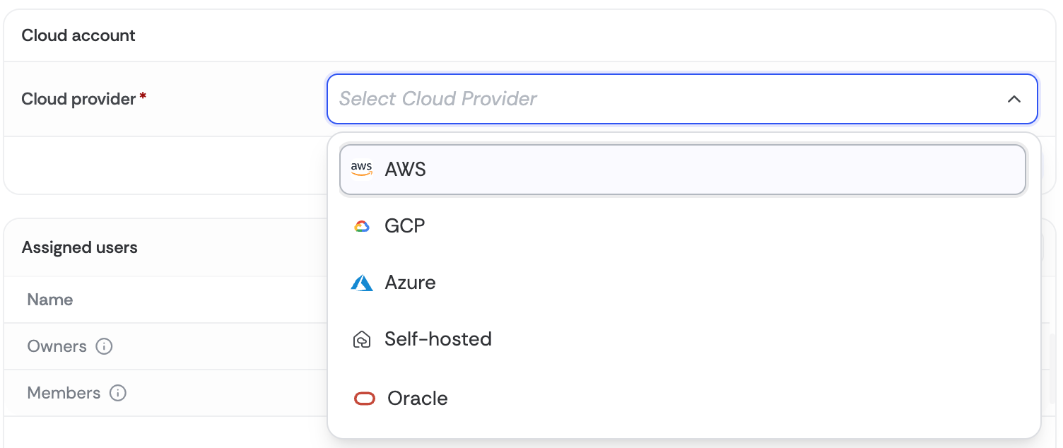Click the Cloud provider field label
Image resolution: width=1063 pixels, height=448 pixels.
click(x=78, y=99)
